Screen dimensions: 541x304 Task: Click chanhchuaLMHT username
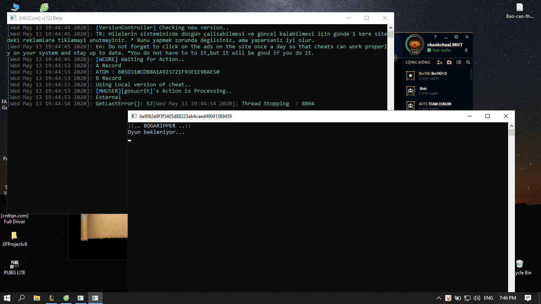click(445, 45)
